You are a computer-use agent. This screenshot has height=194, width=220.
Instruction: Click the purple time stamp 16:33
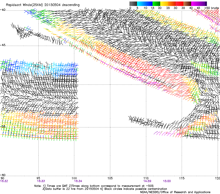coord(41,181)
